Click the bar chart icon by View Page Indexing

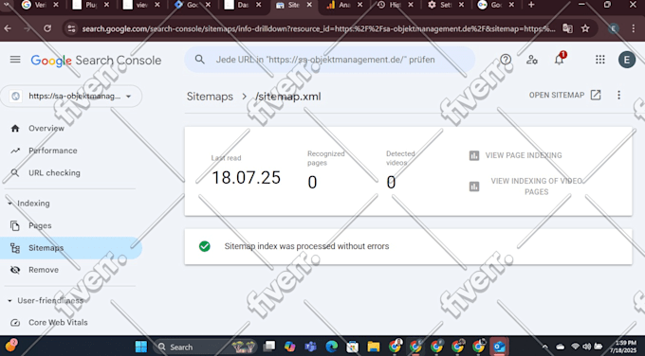click(x=474, y=155)
